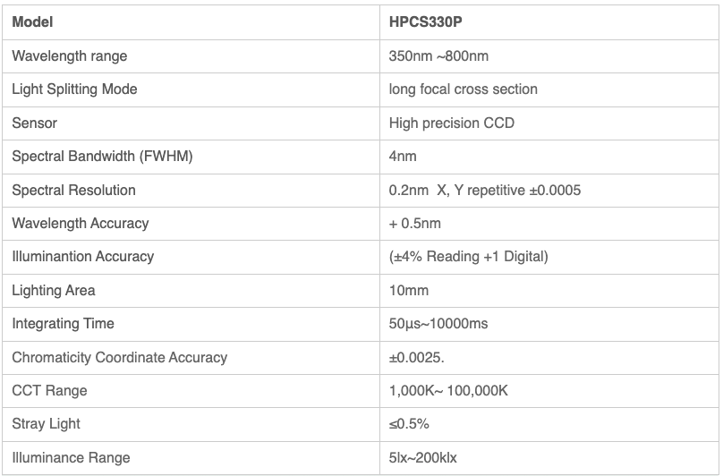The height and width of the screenshot is (476, 723).
Task: Click the Wavelength Accuracy label
Action: pyautogui.click(x=81, y=224)
